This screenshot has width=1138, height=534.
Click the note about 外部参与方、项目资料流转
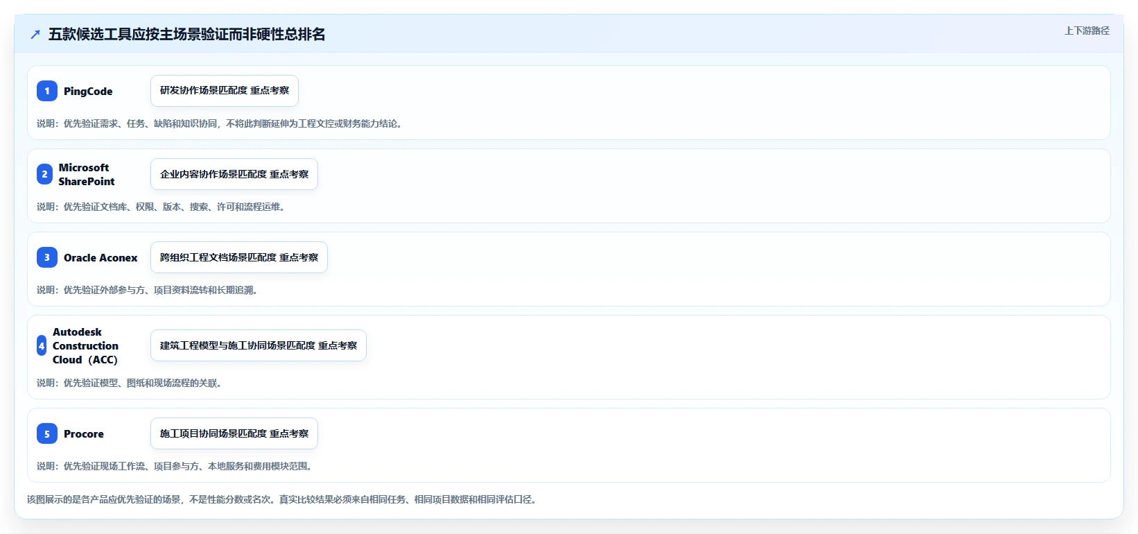148,290
